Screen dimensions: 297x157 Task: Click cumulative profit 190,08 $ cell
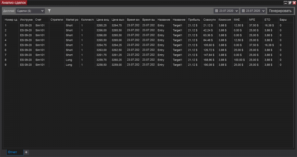tap(209, 65)
